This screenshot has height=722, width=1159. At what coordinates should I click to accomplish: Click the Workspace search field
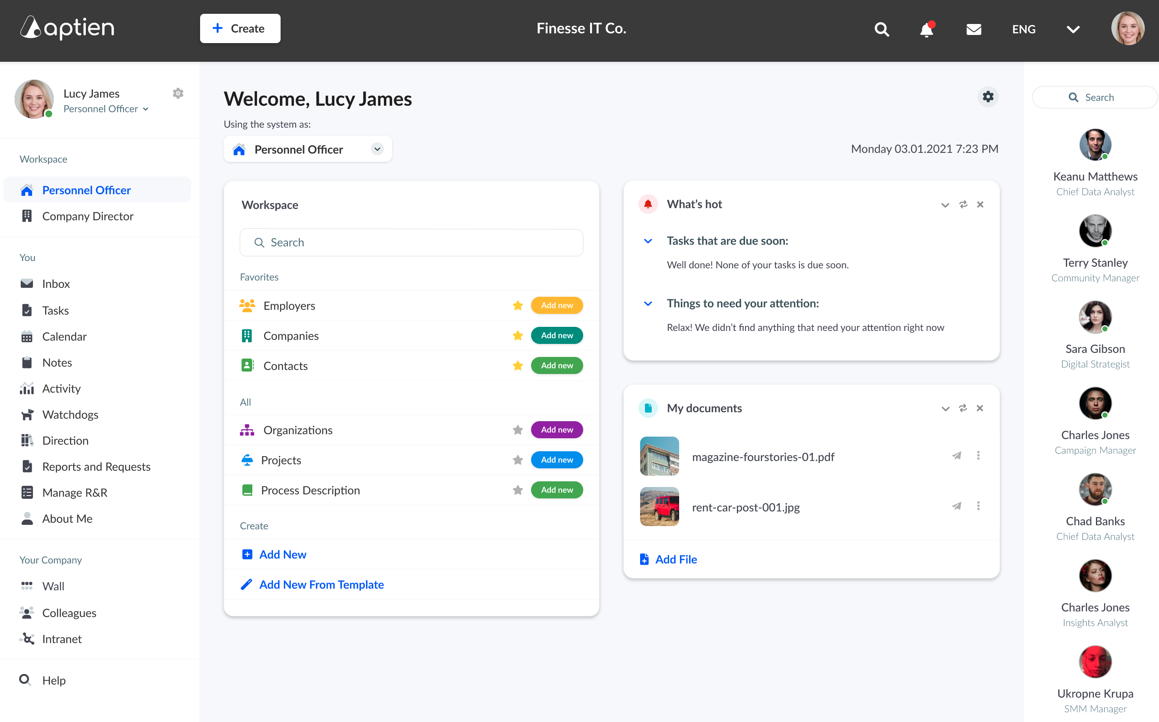point(411,243)
